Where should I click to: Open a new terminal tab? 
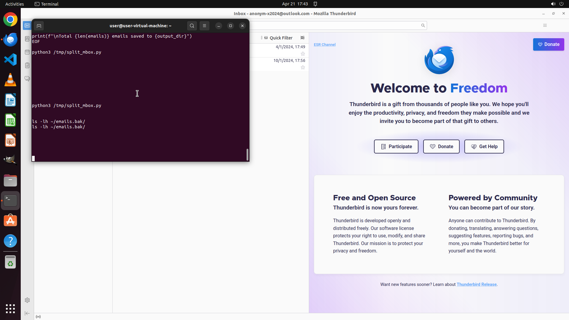tap(39, 26)
